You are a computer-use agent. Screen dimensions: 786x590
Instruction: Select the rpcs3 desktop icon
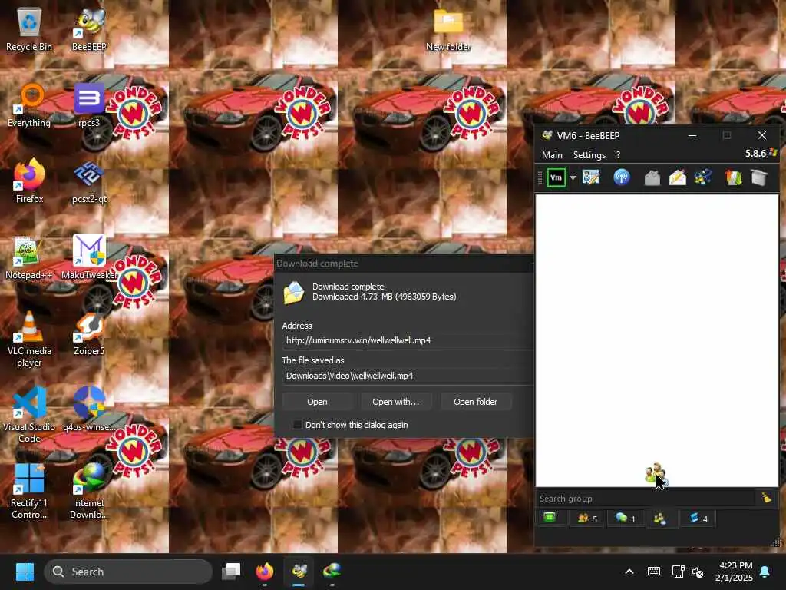pyautogui.click(x=89, y=106)
